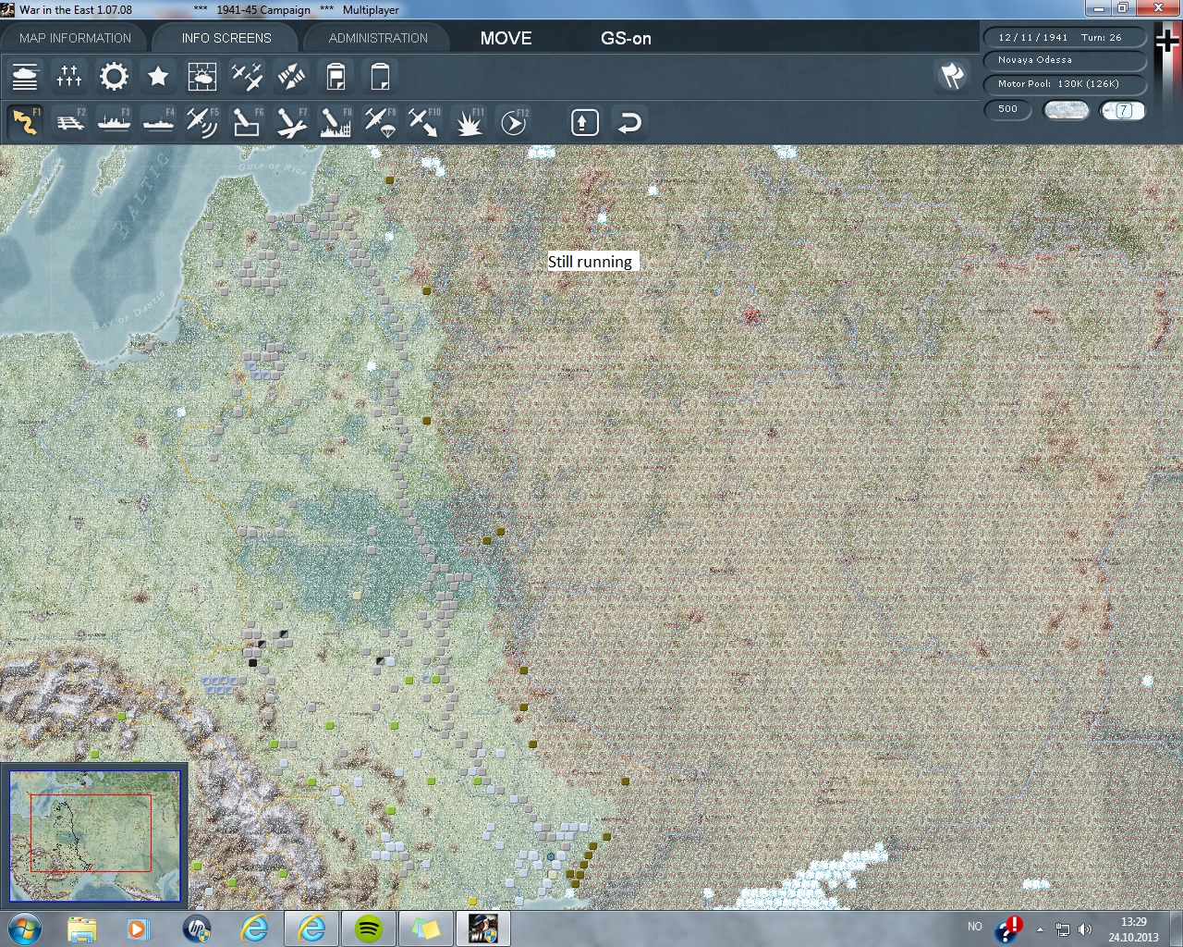Viewport: 1183px width, 947px height.
Task: Open the Order of Battle screen
Action: click(x=25, y=77)
